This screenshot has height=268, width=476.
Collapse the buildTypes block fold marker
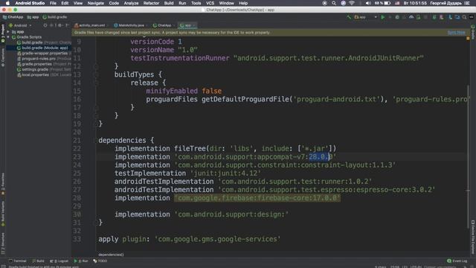tap(96, 74)
